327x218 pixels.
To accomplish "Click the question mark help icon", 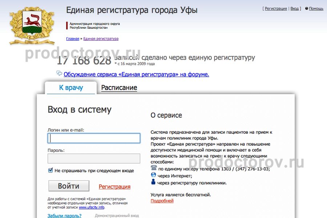I will 307,9.
